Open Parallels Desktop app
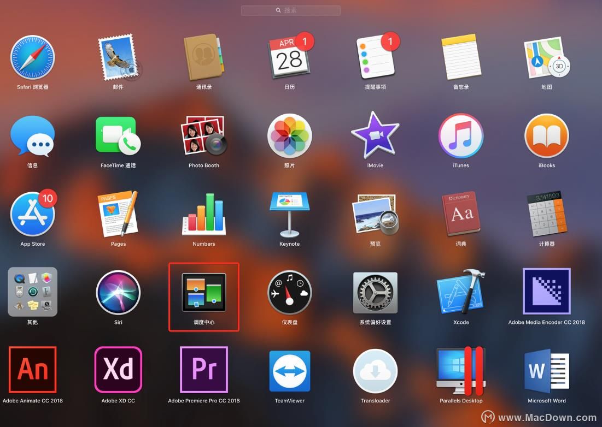This screenshot has height=427, width=602. pos(461,371)
